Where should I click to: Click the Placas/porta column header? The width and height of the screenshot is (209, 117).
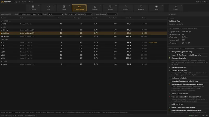(78, 18)
